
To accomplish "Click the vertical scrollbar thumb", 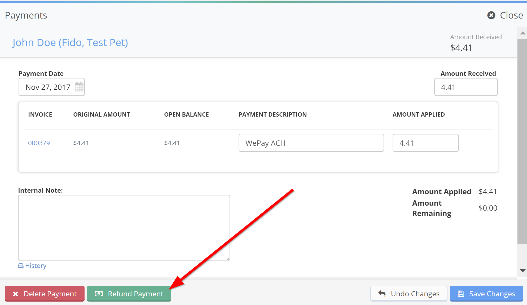I will pos(522,142).
